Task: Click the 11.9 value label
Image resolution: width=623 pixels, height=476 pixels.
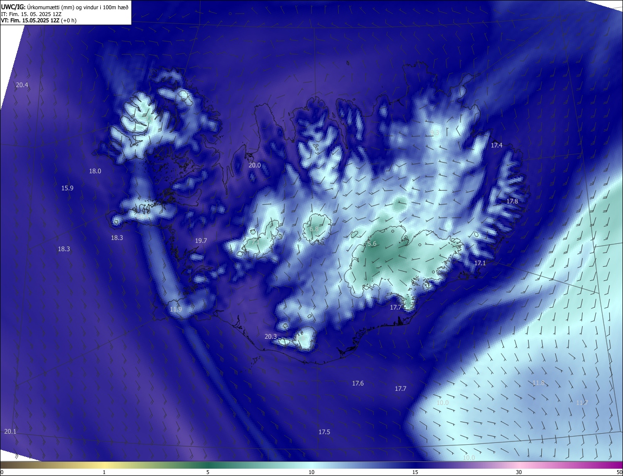Action: tap(176, 310)
